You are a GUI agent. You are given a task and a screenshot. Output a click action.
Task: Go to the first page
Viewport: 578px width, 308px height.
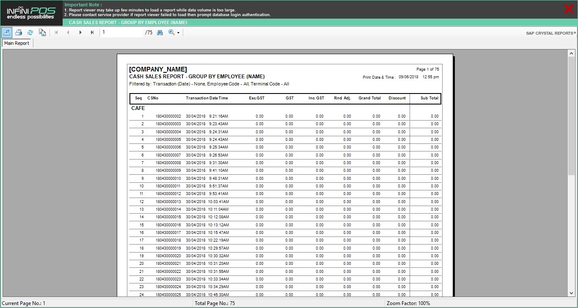pyautogui.click(x=56, y=32)
